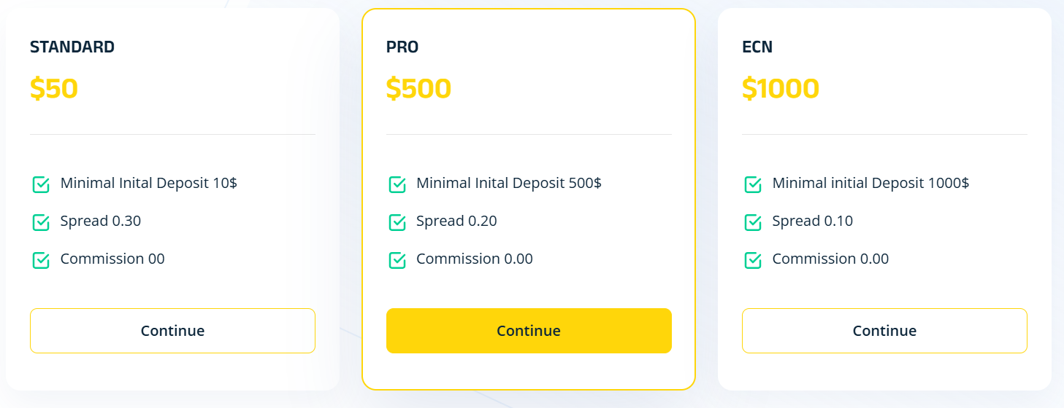Click the ECN deposit 1000$ checkmark icon
This screenshot has width=1064, height=408.
pos(753,184)
